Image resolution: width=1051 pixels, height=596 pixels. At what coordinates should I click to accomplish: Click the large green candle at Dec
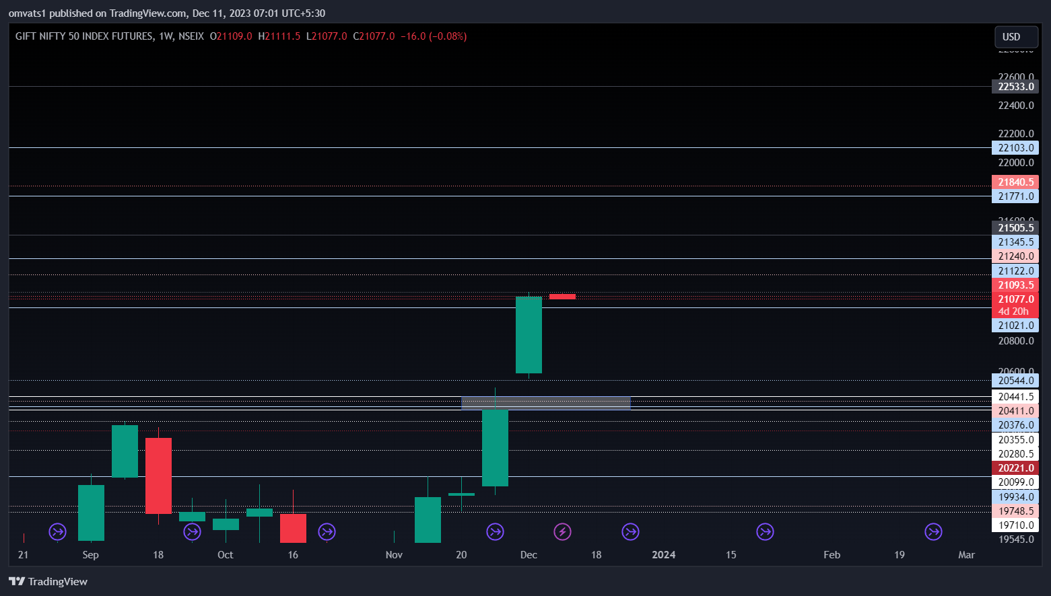point(529,335)
